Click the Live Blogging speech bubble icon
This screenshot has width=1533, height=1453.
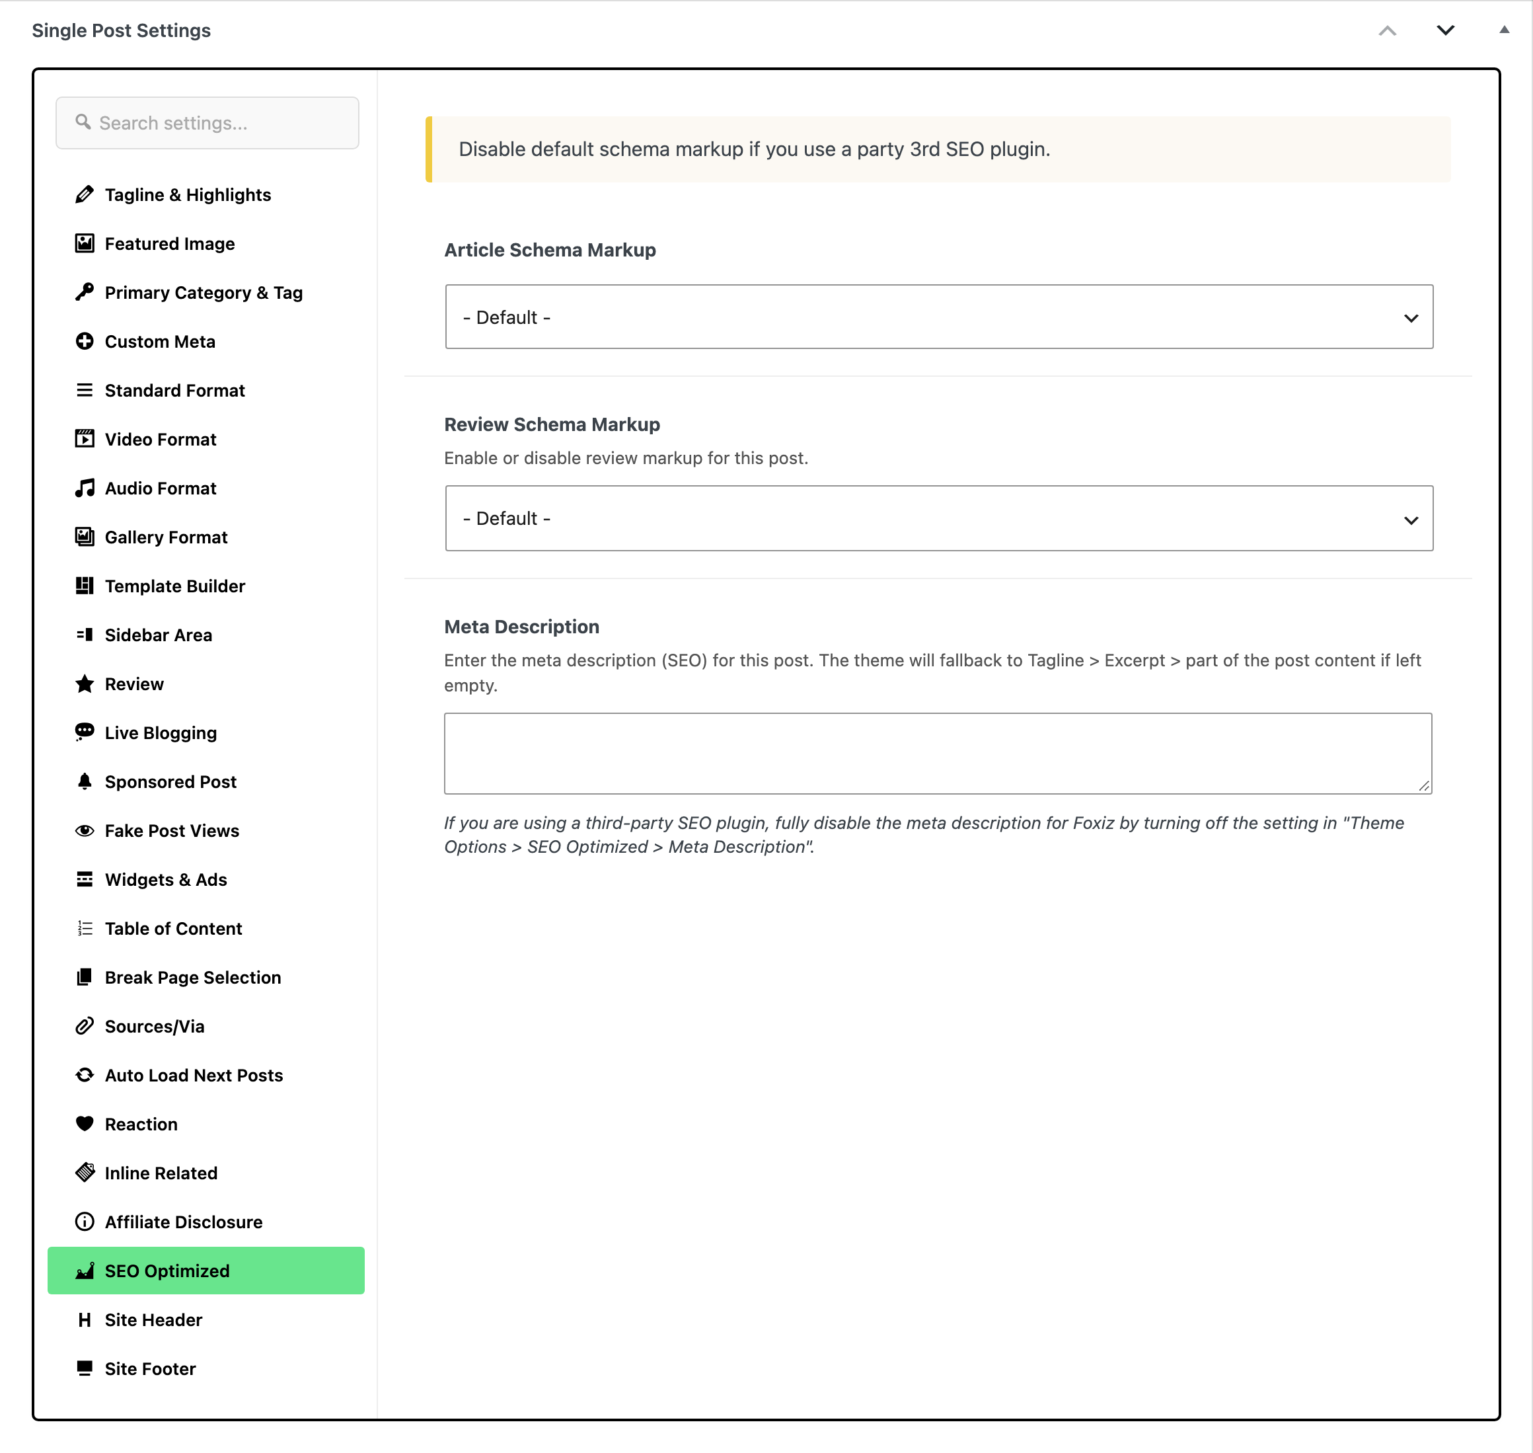85,732
